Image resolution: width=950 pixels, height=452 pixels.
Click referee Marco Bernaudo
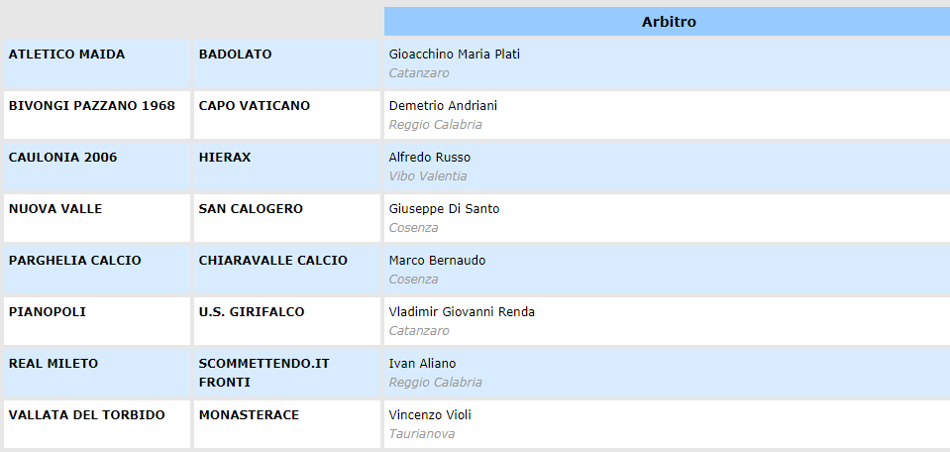[437, 261]
